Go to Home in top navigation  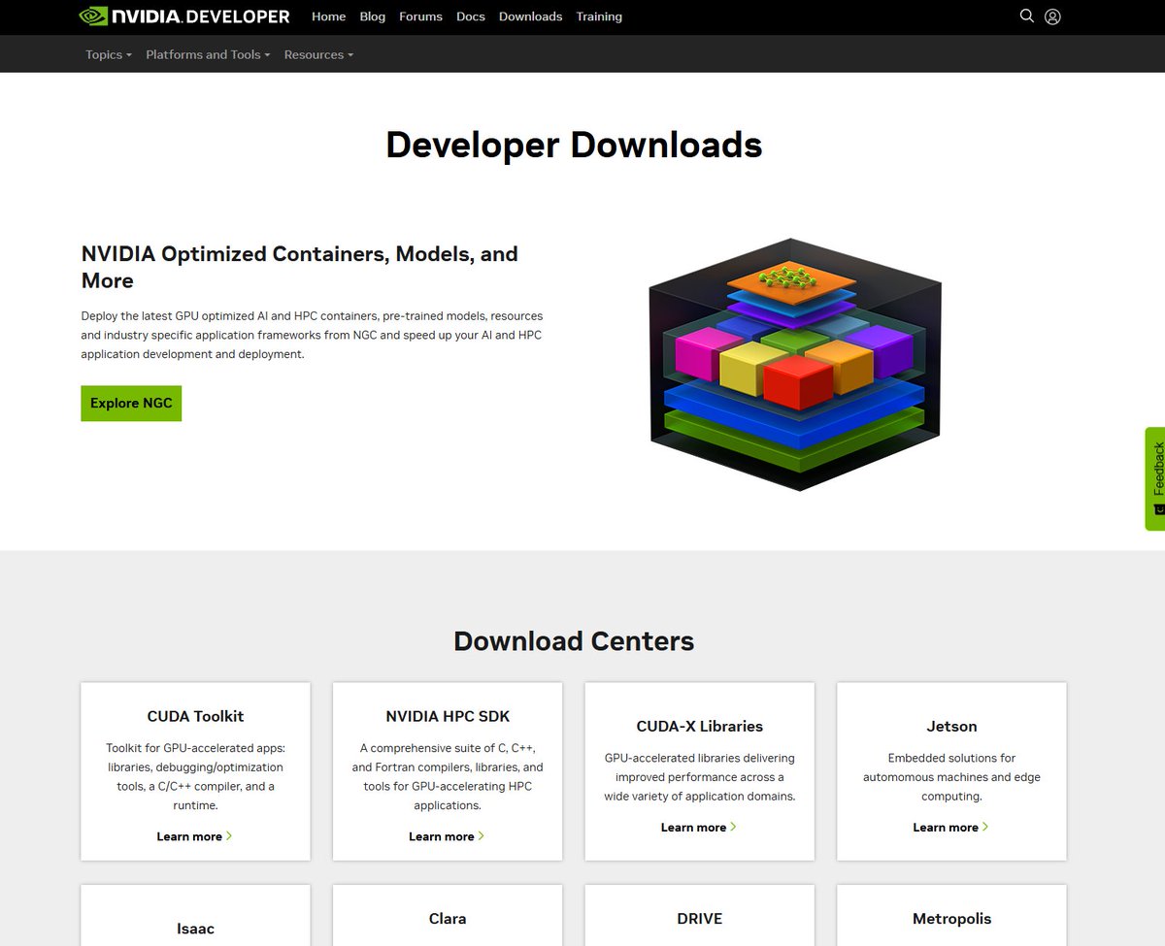pos(329,16)
